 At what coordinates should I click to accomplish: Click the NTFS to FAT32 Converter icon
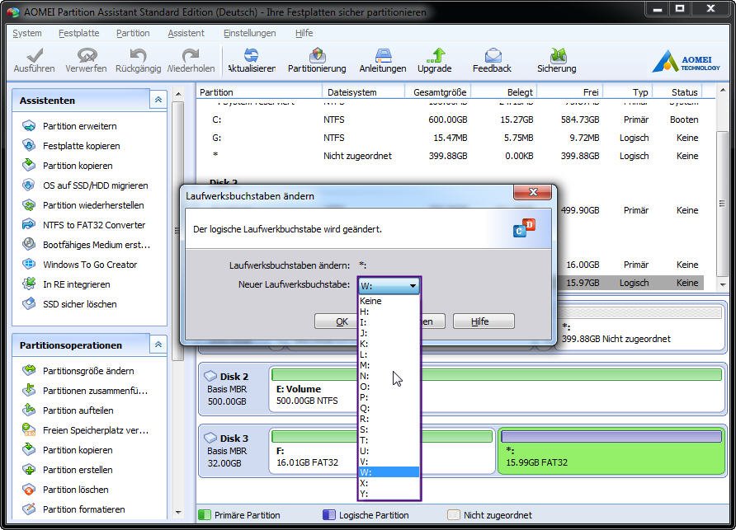[x=29, y=225]
